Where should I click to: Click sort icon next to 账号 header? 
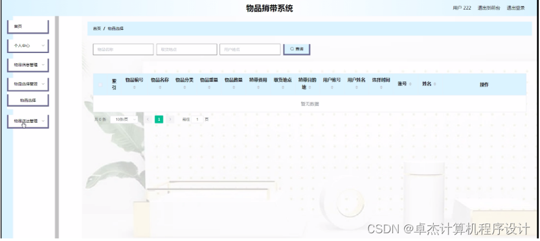tap(410, 84)
